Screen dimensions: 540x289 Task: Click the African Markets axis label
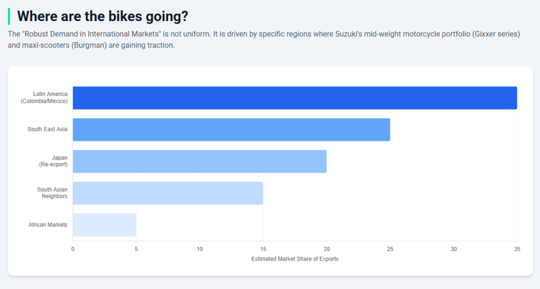point(48,225)
